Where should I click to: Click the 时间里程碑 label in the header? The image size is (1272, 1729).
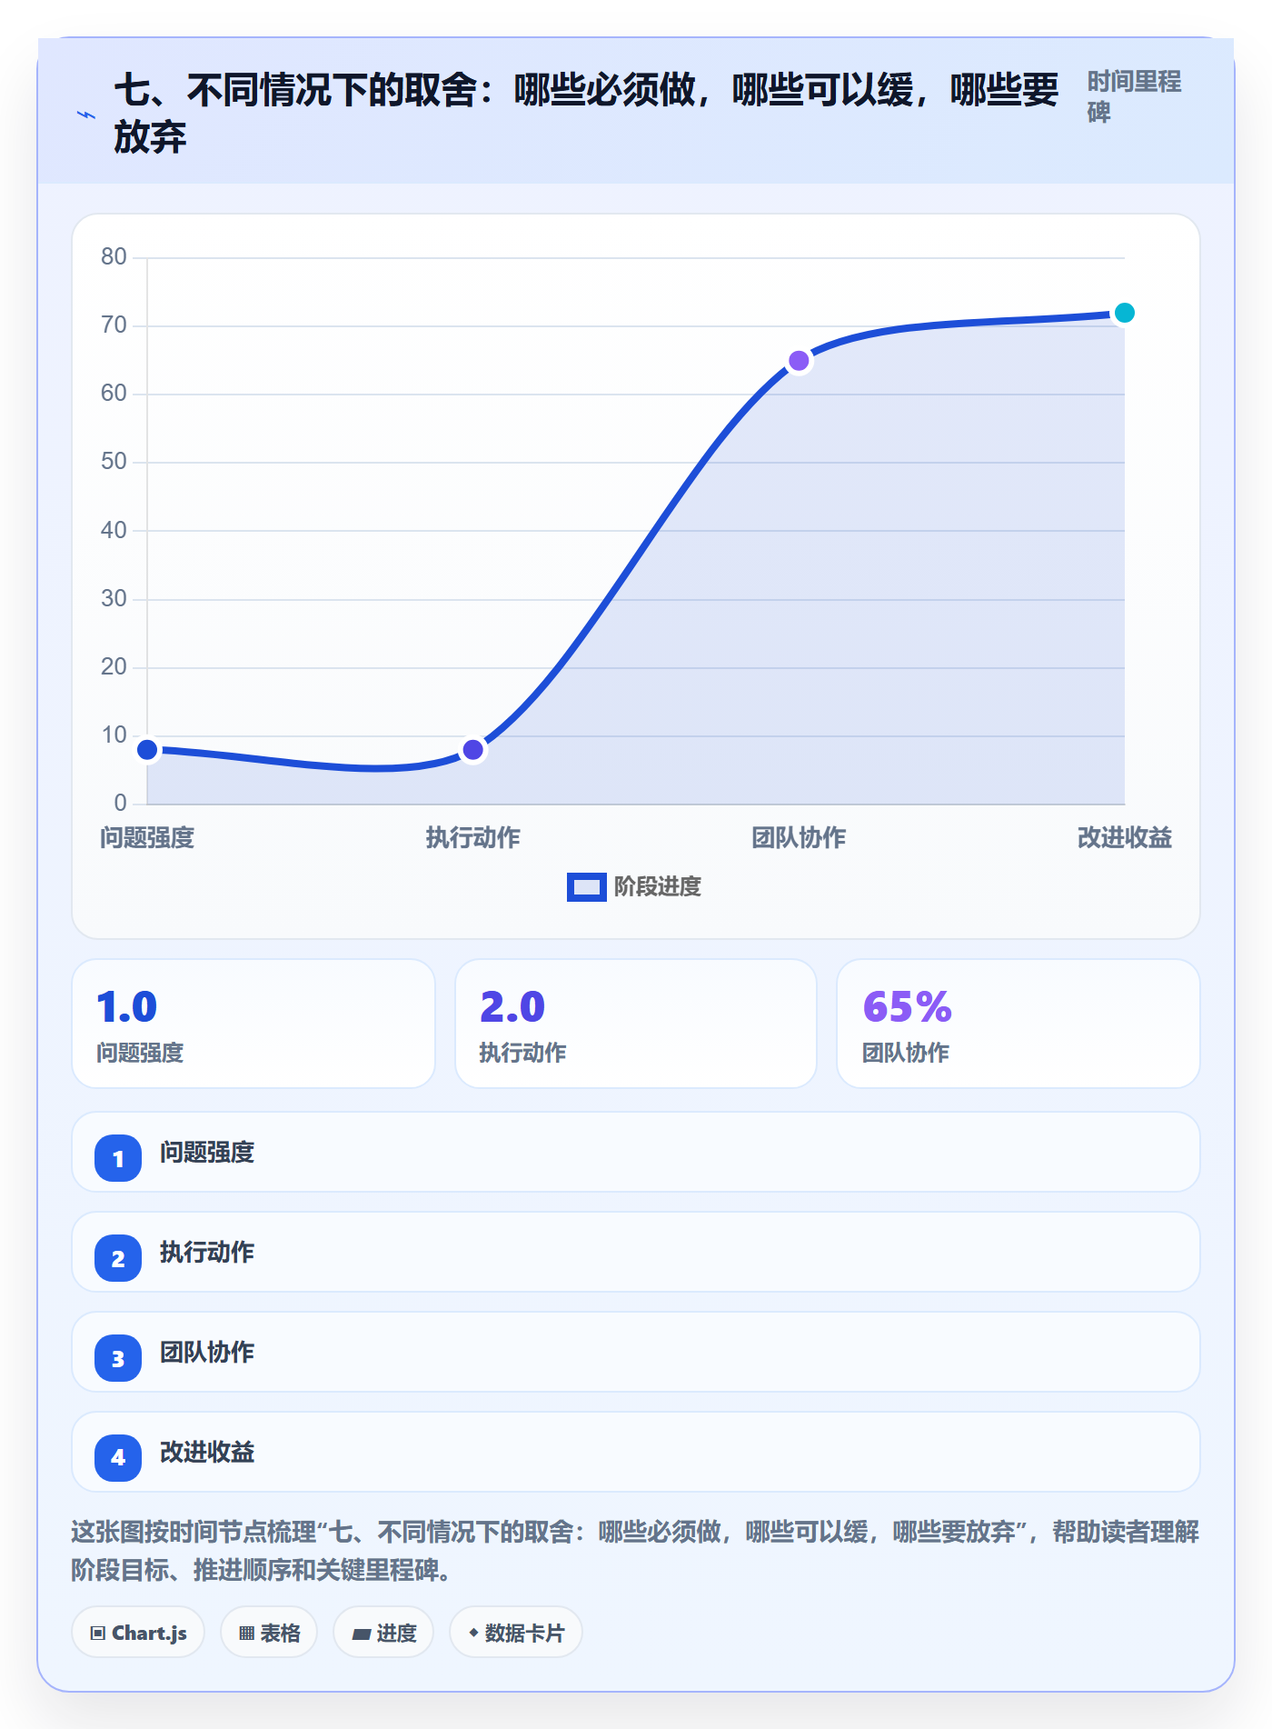tap(1134, 97)
